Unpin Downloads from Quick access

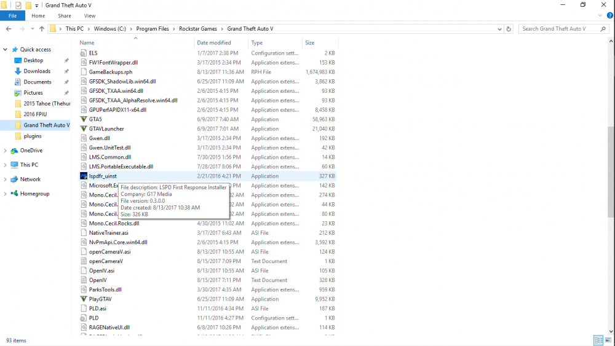tap(66, 71)
